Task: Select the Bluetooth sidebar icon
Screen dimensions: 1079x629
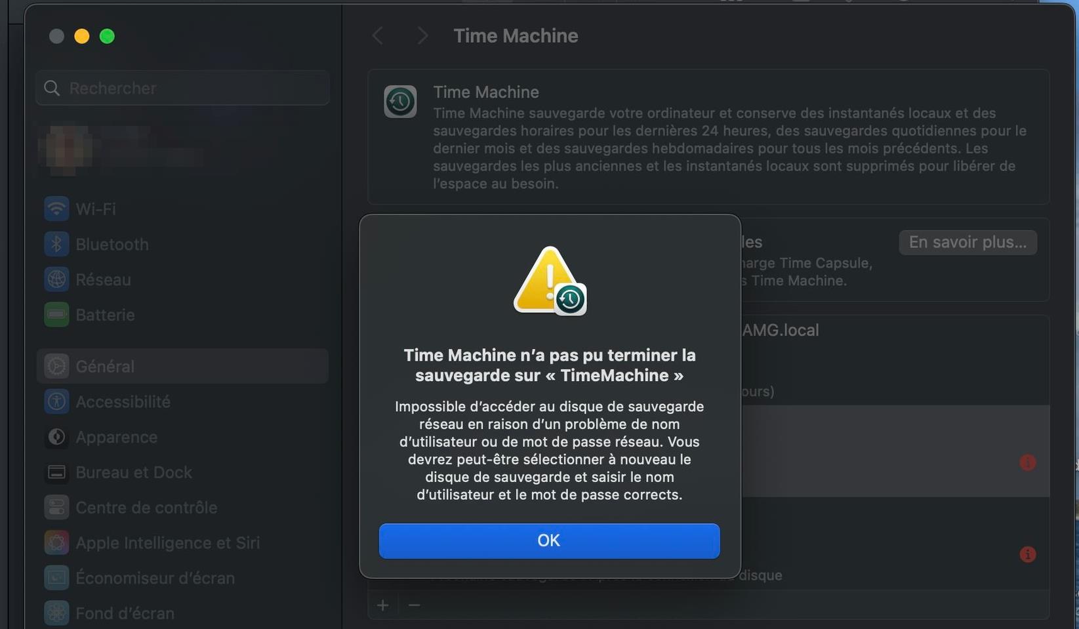Action: (x=56, y=244)
